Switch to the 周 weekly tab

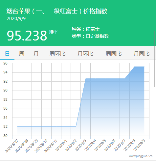pyautogui.click(x=21, y=54)
